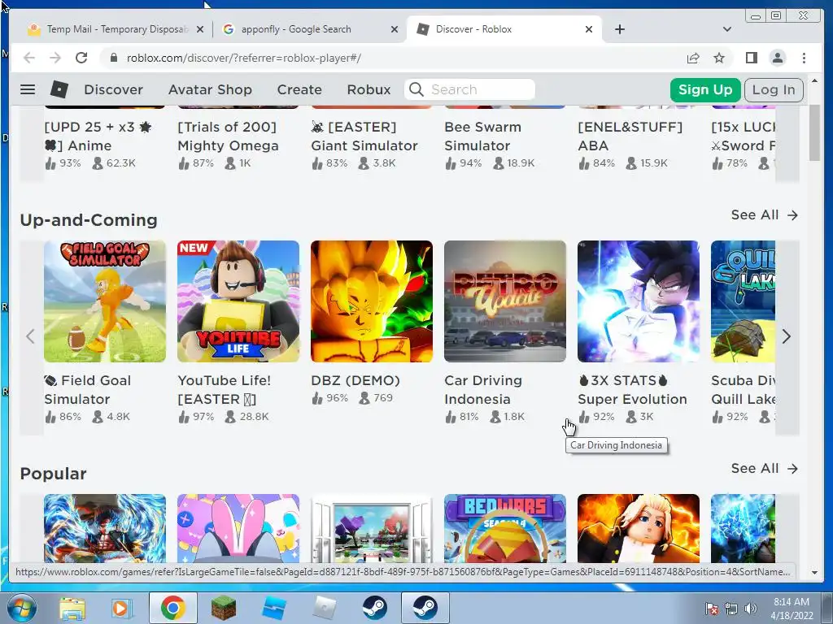Screen dimensions: 833x624
Task: Click Bee Swarm Simulator title
Action: click(482, 136)
